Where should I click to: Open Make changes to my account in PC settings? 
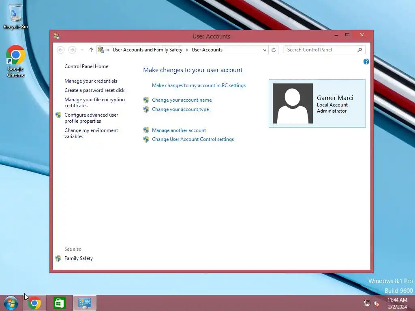pyautogui.click(x=199, y=85)
